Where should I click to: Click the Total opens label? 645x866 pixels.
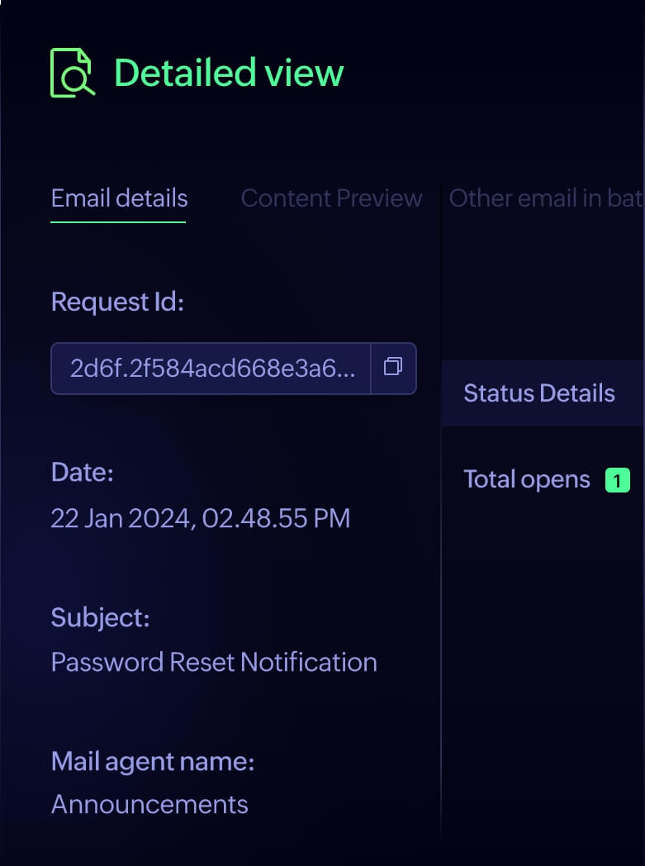click(527, 479)
